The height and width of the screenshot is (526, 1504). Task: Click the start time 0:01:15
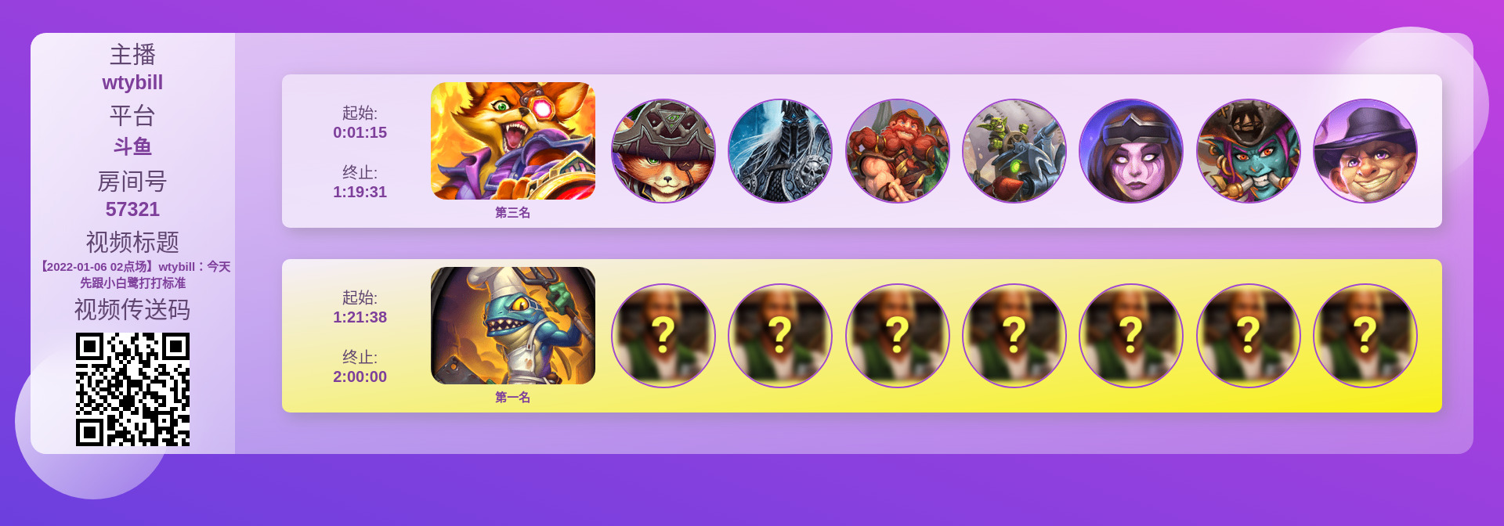pos(360,132)
